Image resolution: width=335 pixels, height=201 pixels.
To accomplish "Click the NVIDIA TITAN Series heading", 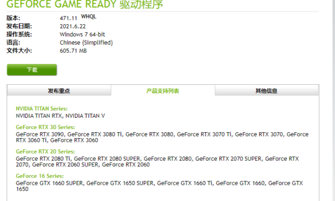I will (41, 109).
